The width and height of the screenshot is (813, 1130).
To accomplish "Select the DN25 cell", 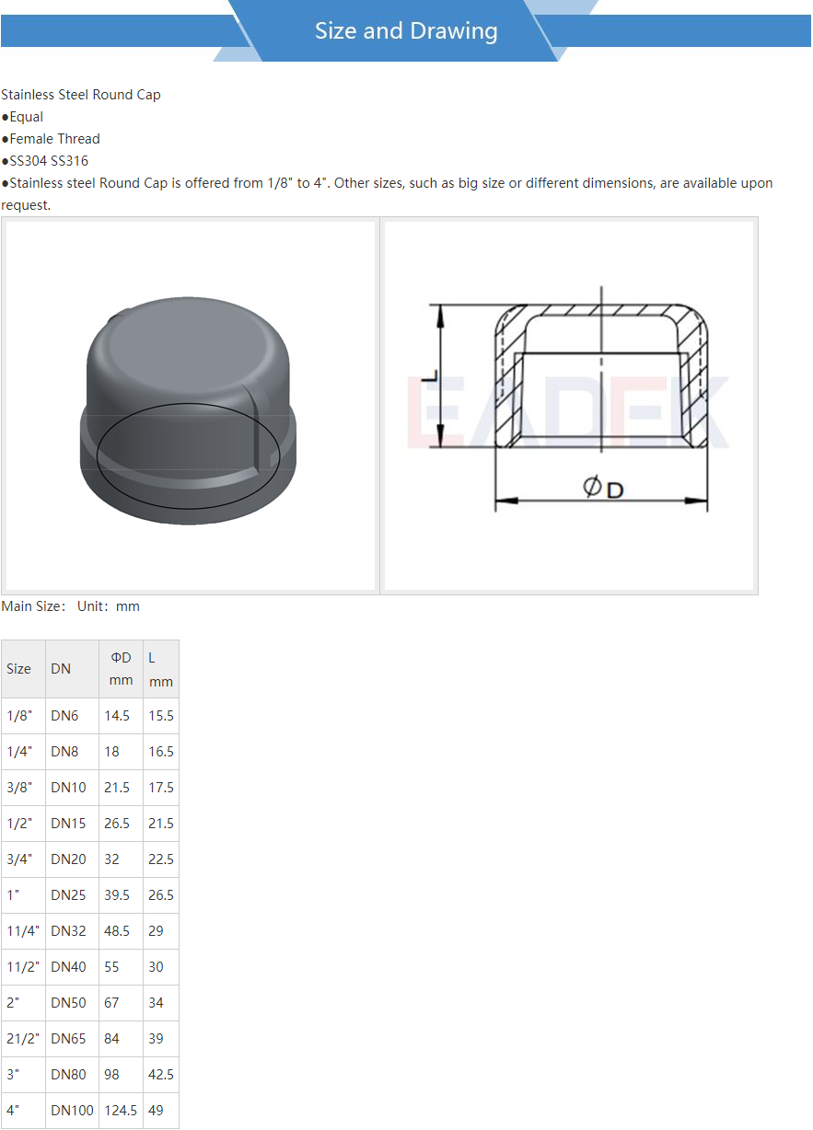I will click(x=73, y=895).
